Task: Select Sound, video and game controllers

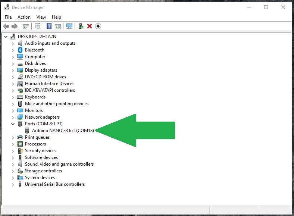Action: pyautogui.click(x=59, y=164)
